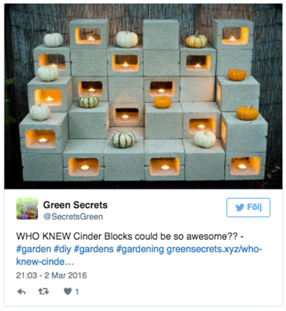Visit the greensecrets.xyz article link

coord(214,249)
